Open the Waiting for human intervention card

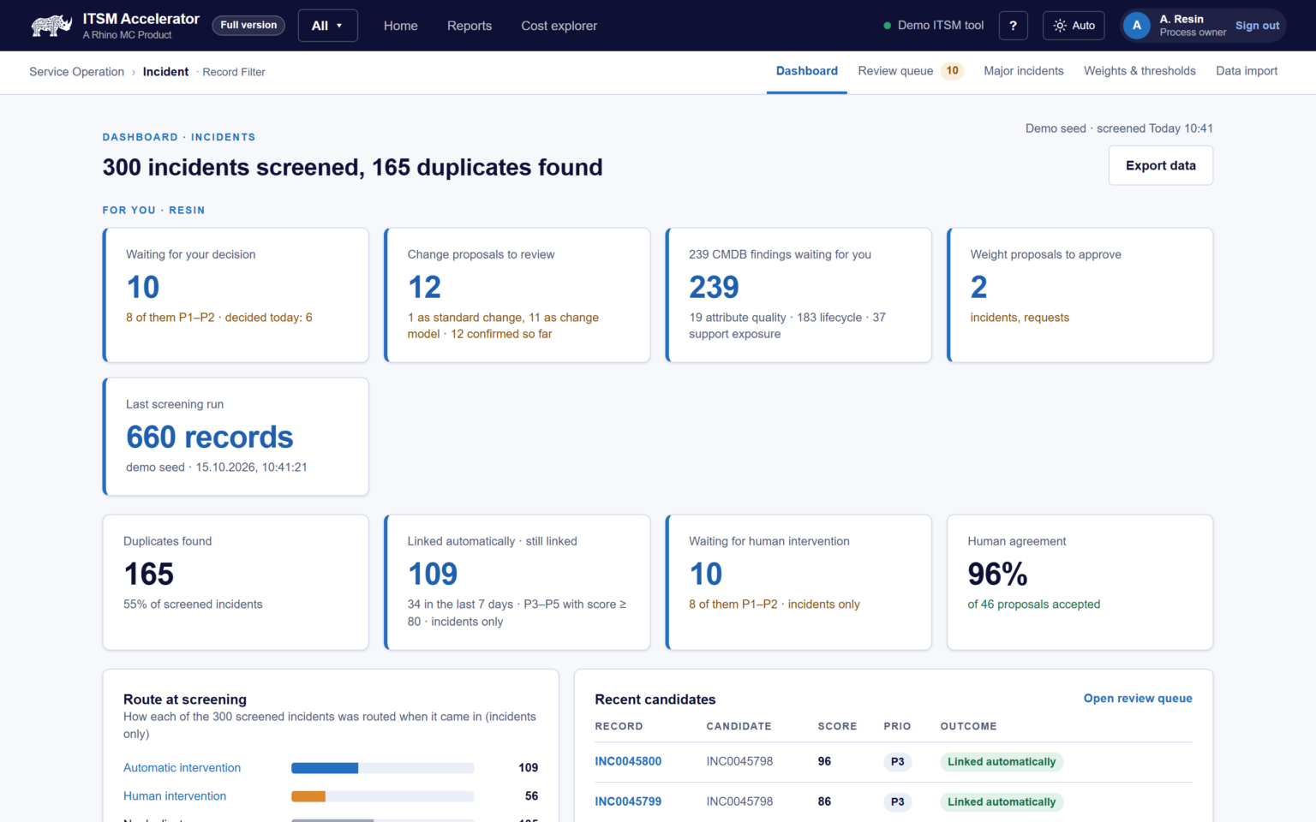pyautogui.click(x=799, y=582)
